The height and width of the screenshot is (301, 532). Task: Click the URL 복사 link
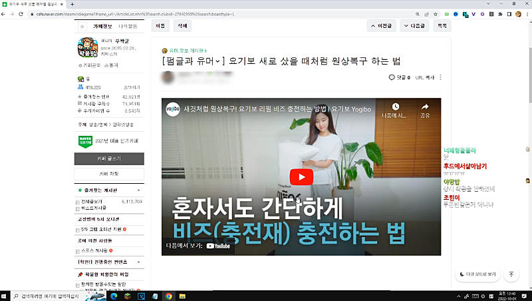(424, 78)
